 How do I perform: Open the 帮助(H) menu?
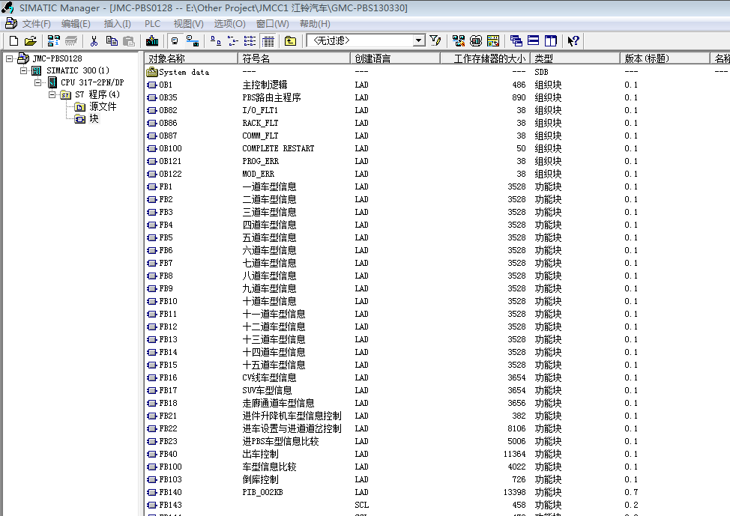315,24
